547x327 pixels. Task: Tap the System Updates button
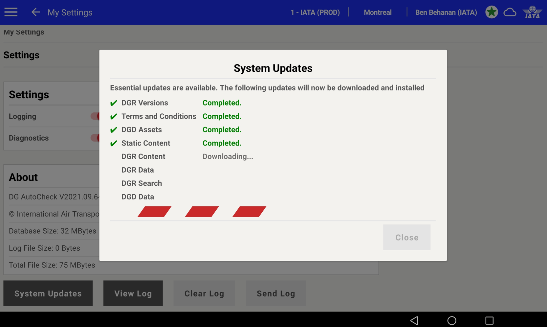48,293
